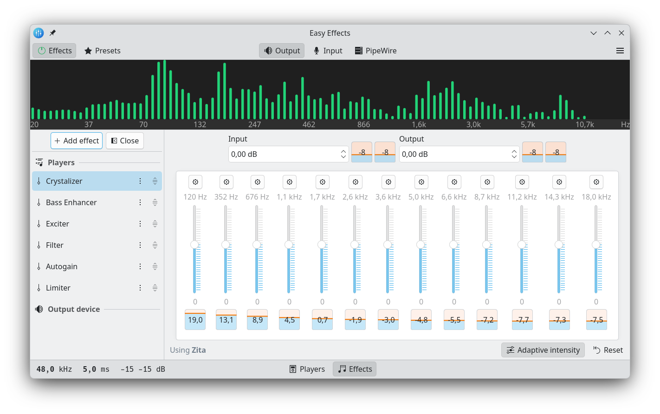Open settings gear for 120 Hz band

coord(195,182)
